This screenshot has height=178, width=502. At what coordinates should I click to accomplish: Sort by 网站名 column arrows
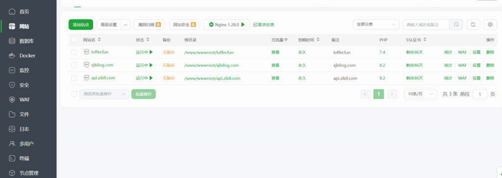click(99, 40)
